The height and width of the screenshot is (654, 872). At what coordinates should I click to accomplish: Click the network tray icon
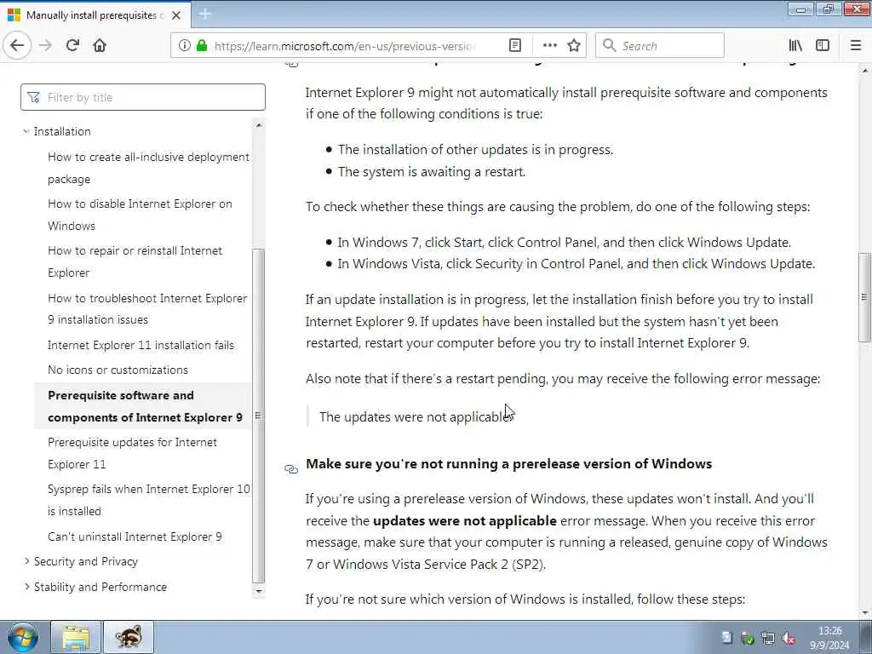[768, 639]
